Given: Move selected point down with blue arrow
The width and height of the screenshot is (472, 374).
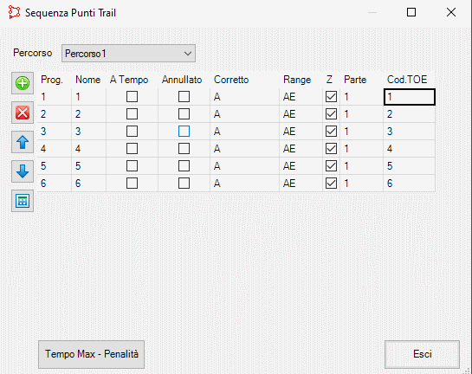Looking at the screenshot, I should pyautogui.click(x=23, y=171).
